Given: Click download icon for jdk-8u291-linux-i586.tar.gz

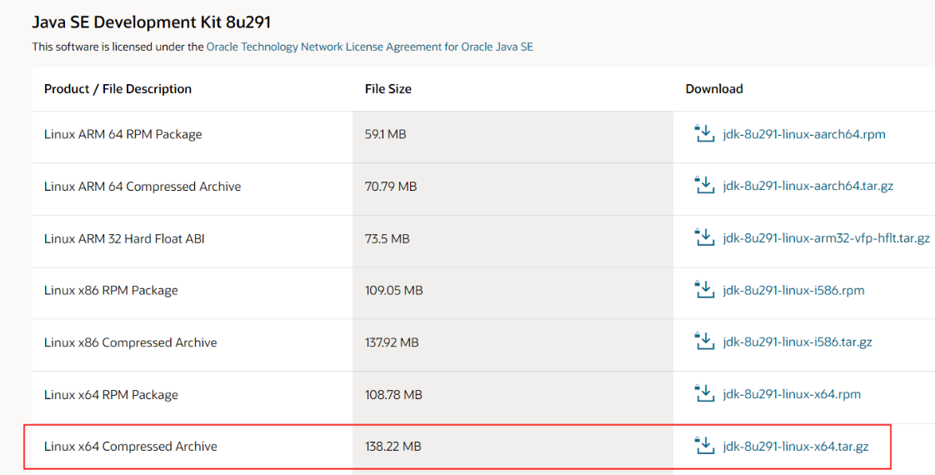Looking at the screenshot, I should 704,342.
